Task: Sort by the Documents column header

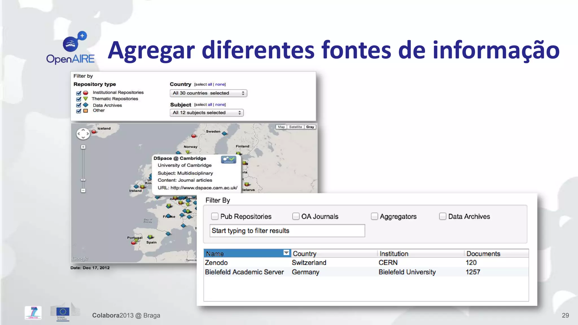Action: point(496,253)
